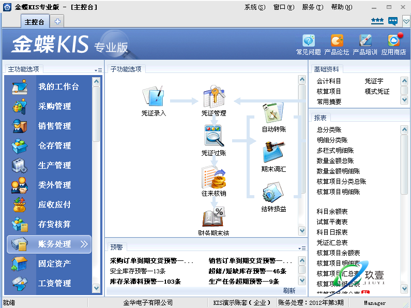This screenshot has height=308, width=411.
Task: Add a new tab with plus button
Action: 57,22
